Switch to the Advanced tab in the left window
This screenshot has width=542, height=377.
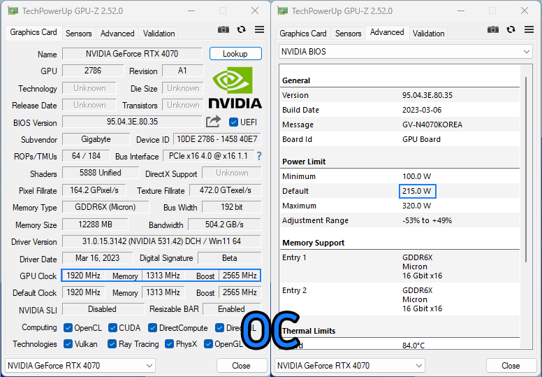coord(117,34)
